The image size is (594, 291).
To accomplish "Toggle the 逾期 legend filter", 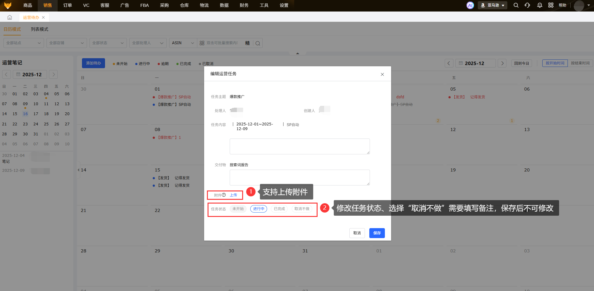I will pos(163,64).
